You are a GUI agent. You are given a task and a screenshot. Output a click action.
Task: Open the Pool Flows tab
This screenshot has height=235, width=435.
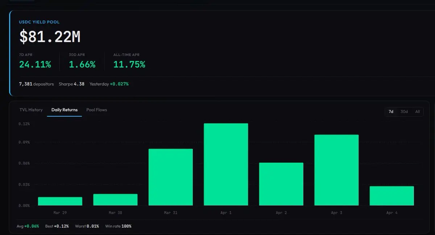coord(96,110)
